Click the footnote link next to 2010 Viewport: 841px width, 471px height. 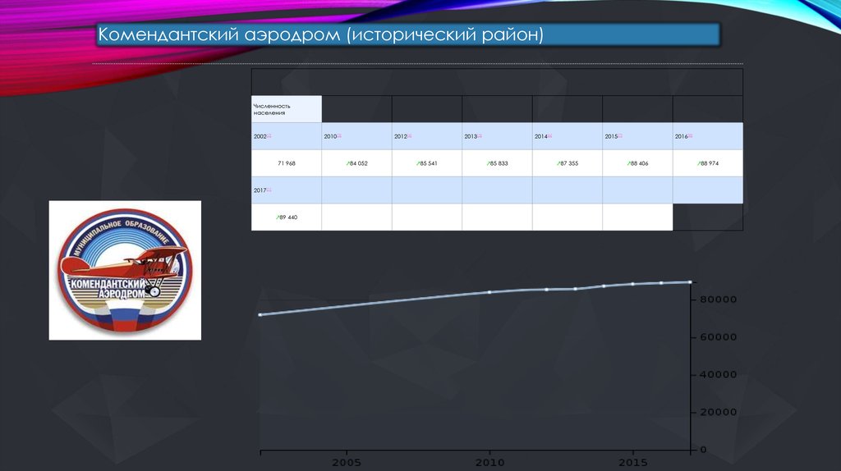(339, 135)
